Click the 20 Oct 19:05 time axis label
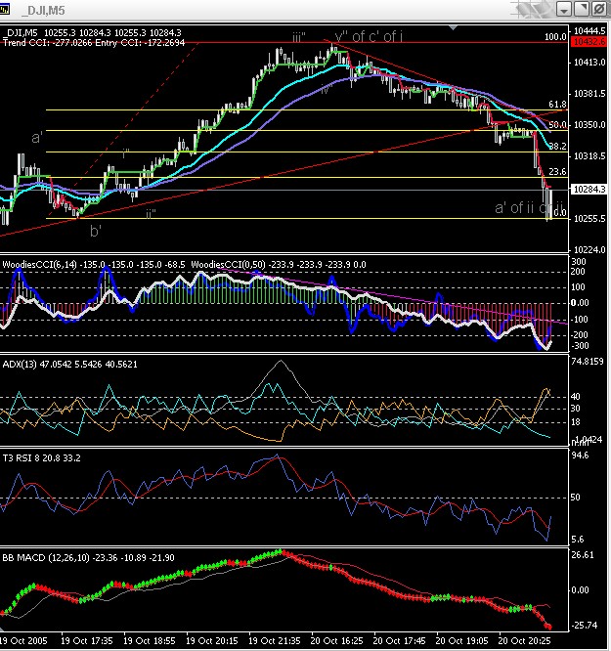The image size is (611, 651). pyautogui.click(x=461, y=640)
